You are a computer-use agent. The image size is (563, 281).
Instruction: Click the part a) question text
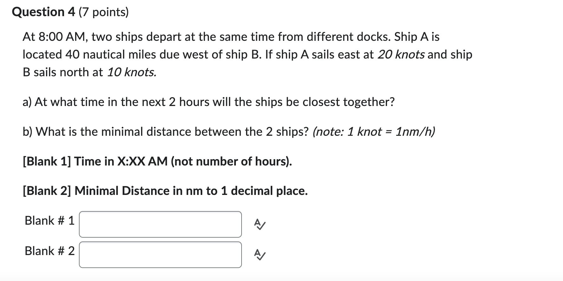click(209, 102)
